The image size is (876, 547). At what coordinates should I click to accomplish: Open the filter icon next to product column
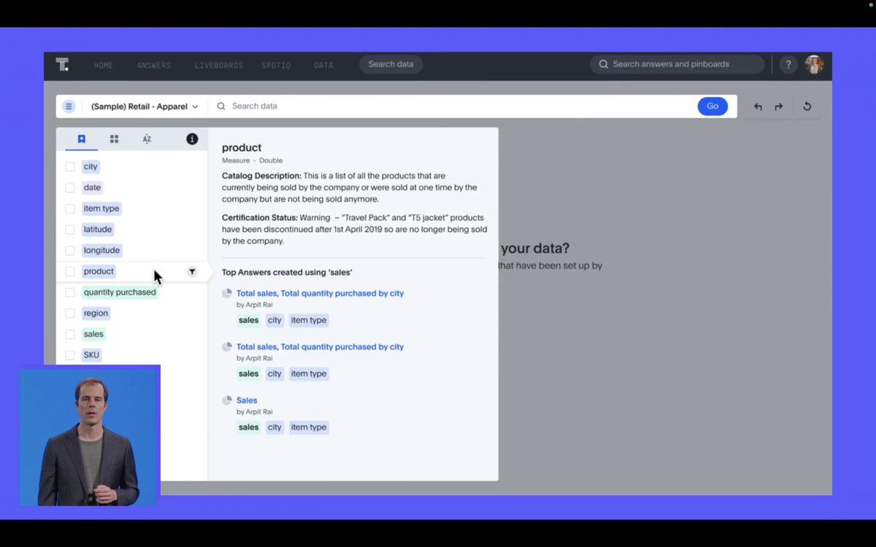[192, 271]
